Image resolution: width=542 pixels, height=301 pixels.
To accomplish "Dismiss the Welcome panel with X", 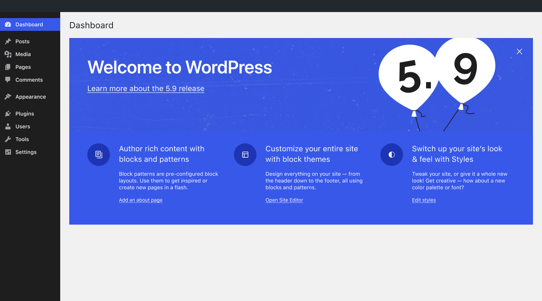I will click(519, 52).
